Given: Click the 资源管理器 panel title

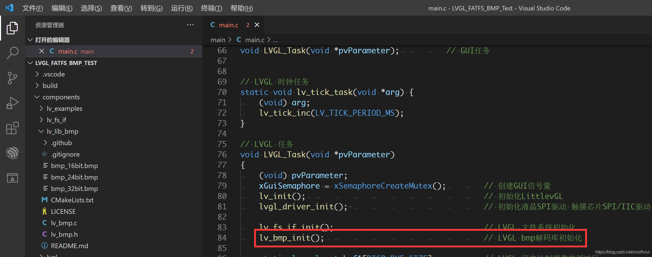Looking at the screenshot, I should tap(49, 25).
